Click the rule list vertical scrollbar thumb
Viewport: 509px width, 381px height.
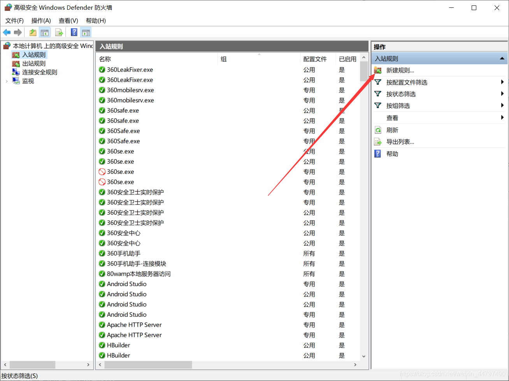tap(364, 71)
